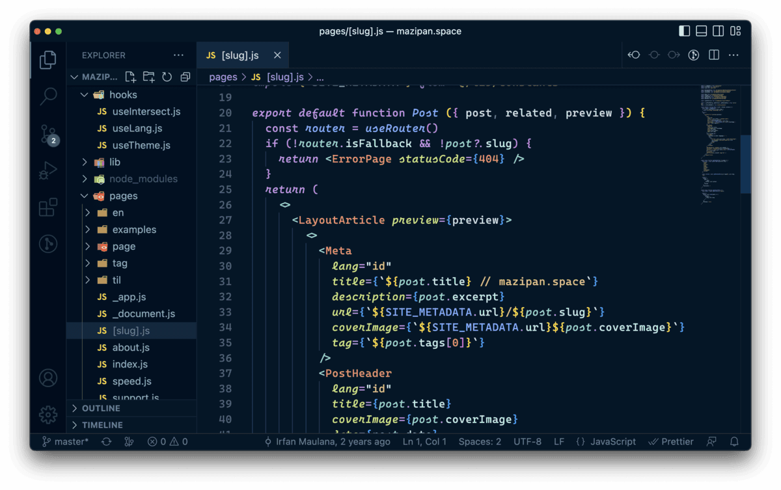Open the Explorer view in activity bar
Screen dimensions: 781x490
(48, 60)
